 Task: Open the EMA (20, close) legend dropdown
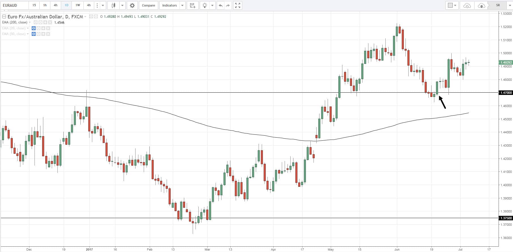28,28
